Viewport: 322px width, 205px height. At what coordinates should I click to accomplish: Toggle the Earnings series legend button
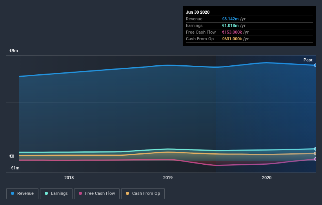tap(56, 194)
